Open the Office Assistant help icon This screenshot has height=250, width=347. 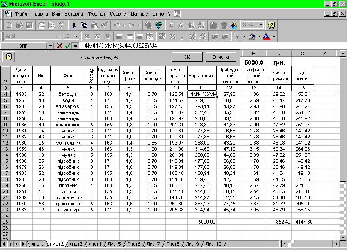(x=271, y=25)
